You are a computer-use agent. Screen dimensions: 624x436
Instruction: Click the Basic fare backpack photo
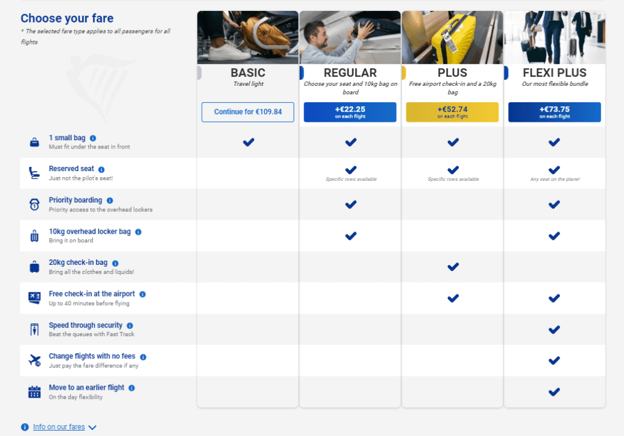pos(248,37)
